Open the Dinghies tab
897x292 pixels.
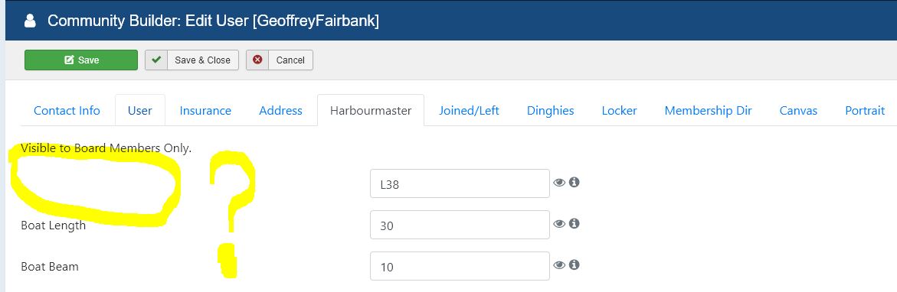550,111
